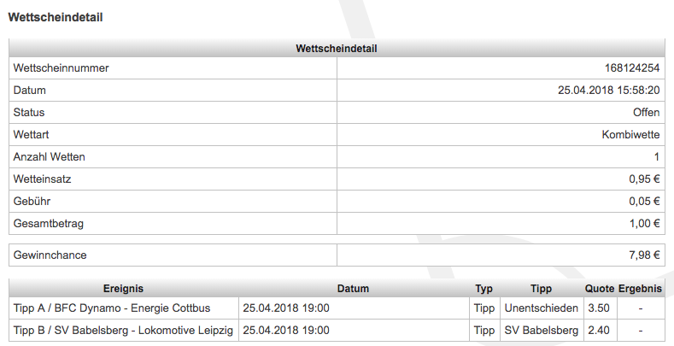Click the Ereignis column header

(123, 289)
